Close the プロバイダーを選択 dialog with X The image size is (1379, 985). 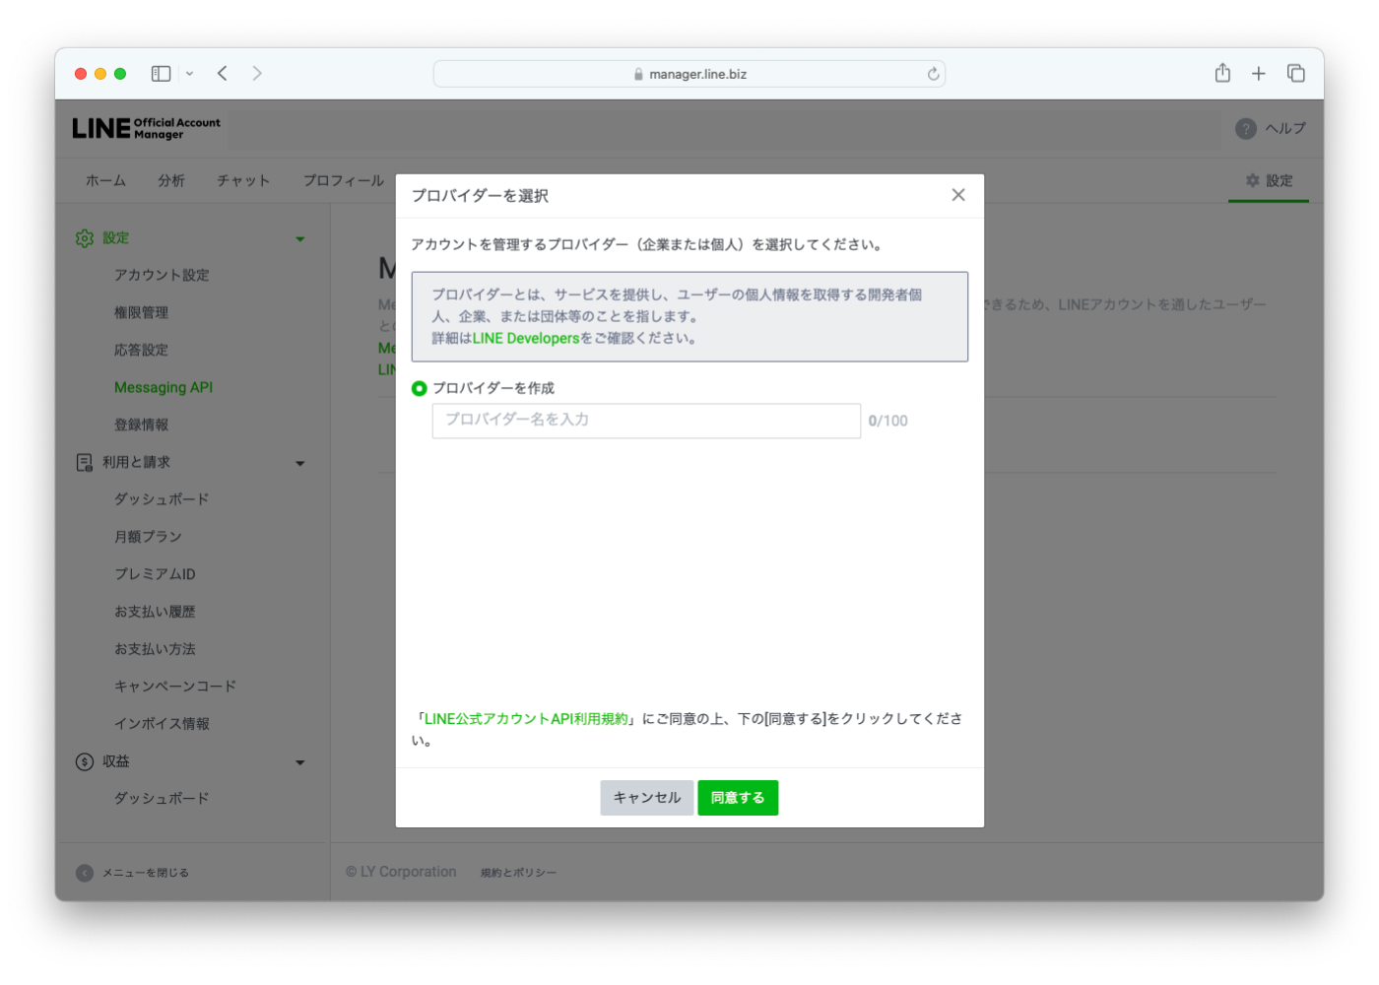(x=958, y=195)
